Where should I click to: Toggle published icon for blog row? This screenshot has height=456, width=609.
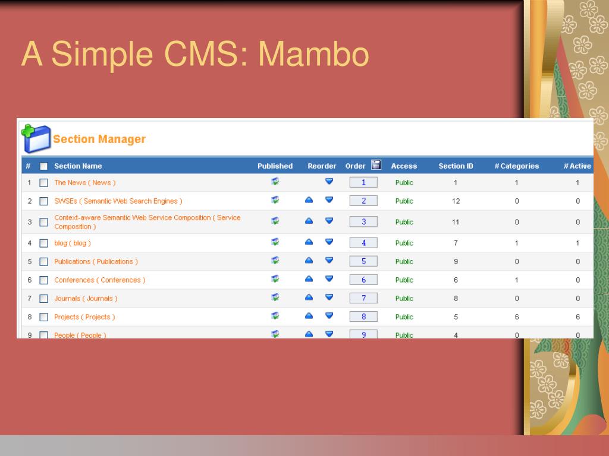(275, 242)
